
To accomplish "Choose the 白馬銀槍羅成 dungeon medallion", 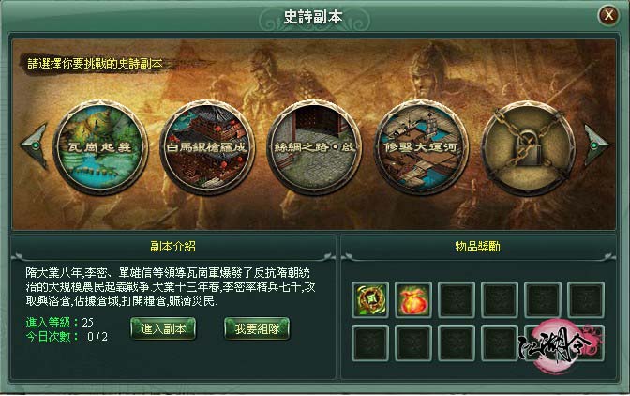I will tap(207, 147).
